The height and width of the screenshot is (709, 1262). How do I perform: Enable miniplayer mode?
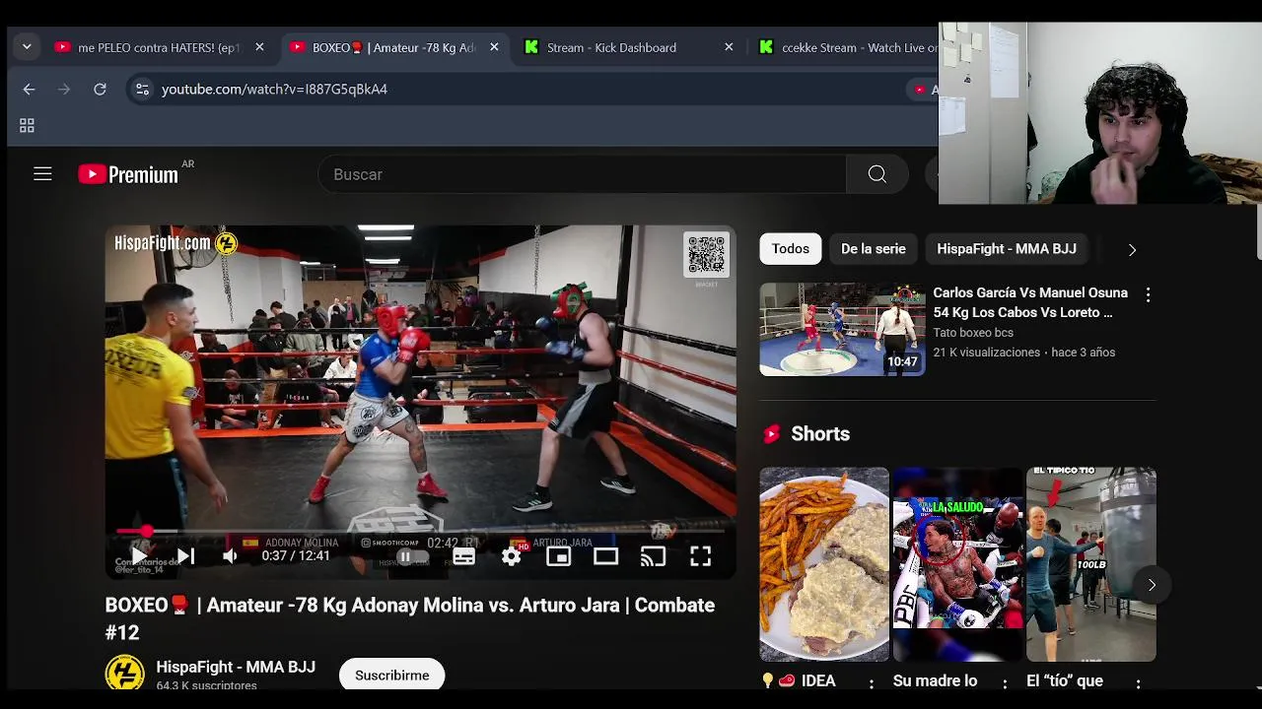[x=558, y=556]
